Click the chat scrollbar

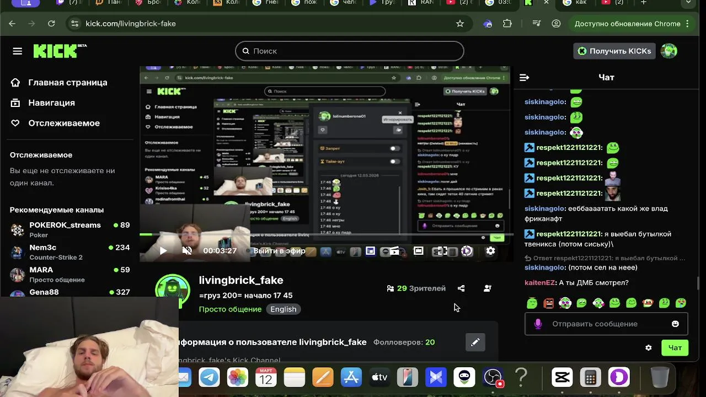tap(698, 283)
